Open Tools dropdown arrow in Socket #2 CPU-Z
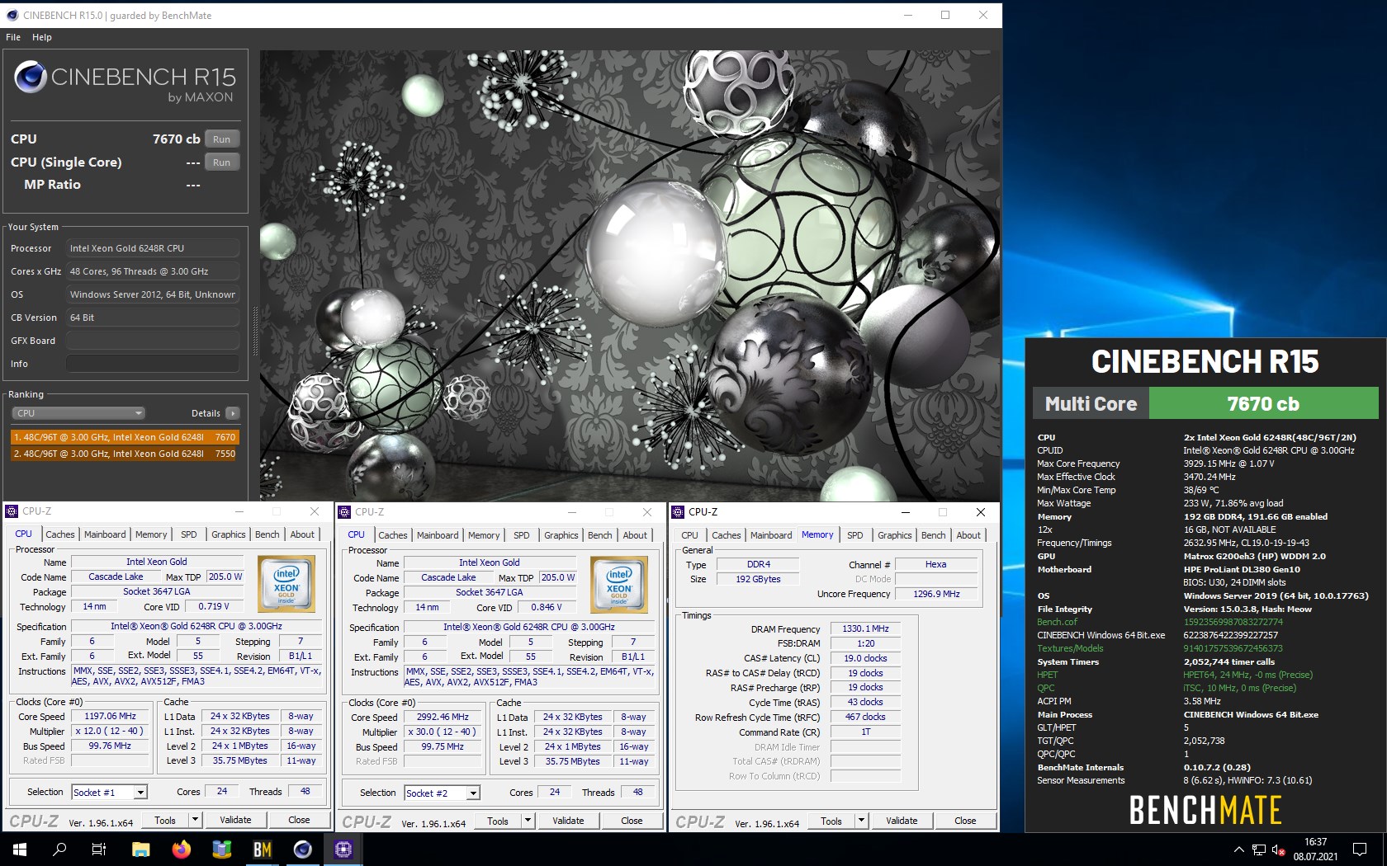Viewport: 1387px width, 866px height. coord(528,821)
